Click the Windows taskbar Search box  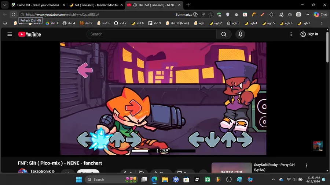(111, 180)
